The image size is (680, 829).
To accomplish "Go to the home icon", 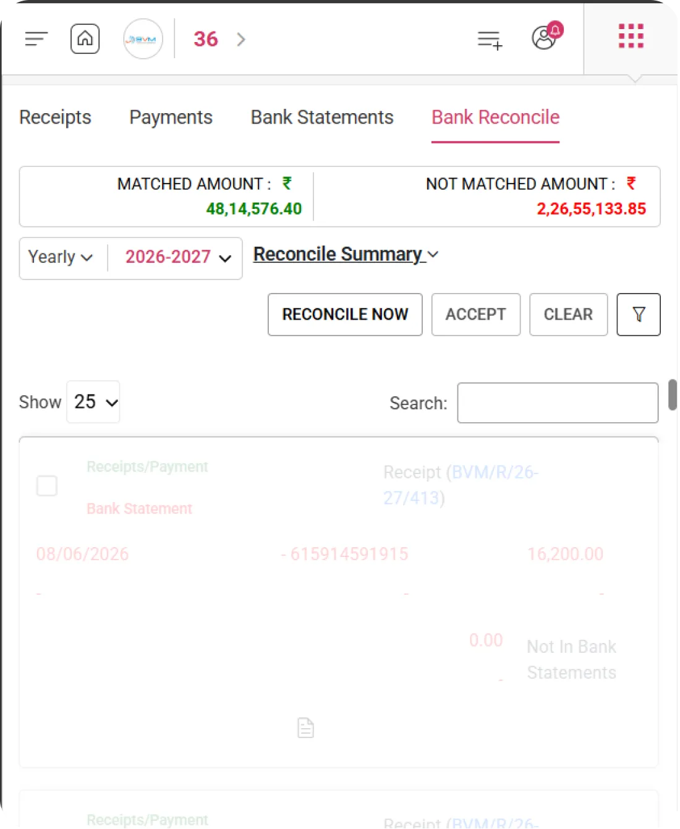I will point(85,39).
